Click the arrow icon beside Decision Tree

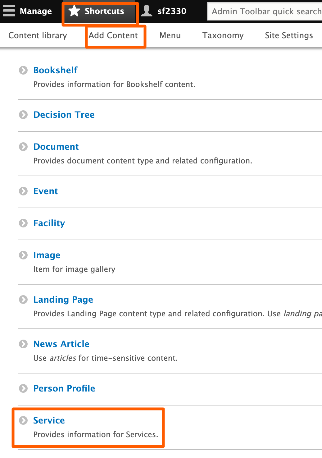[23, 115]
